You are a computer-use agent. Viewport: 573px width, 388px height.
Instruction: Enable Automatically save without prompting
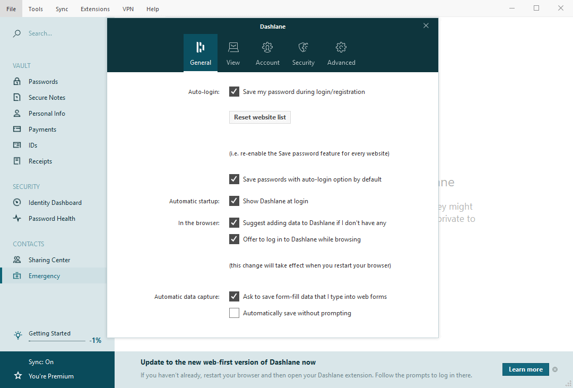[235, 313]
